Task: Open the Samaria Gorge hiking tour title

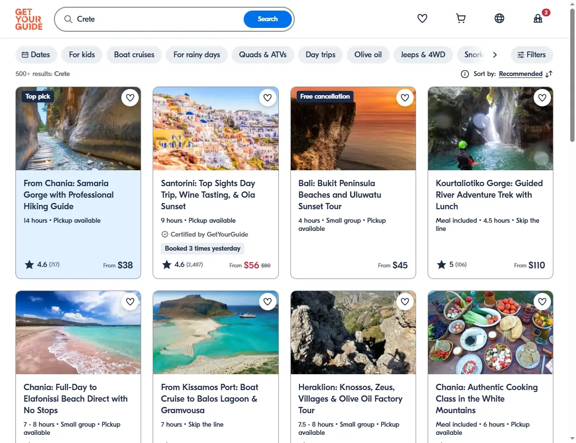Action: pyautogui.click(x=69, y=195)
